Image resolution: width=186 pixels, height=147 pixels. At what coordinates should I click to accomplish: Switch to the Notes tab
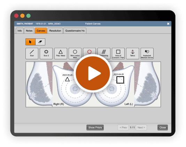click(29, 31)
